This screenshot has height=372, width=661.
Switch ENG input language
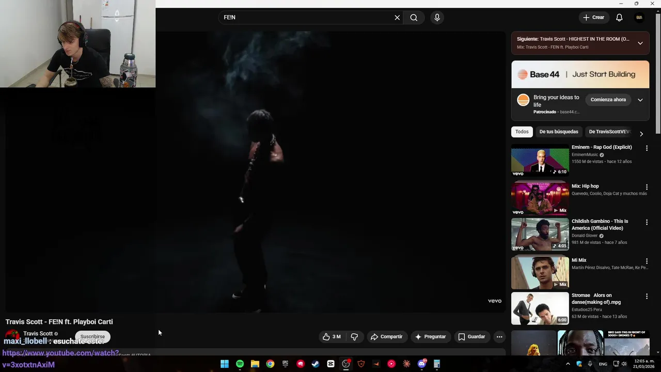coord(603,364)
